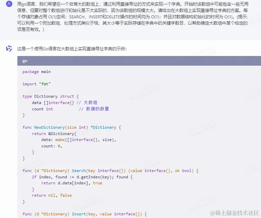
Task: Click the AI assistant logo icon beside the answer
Action: tap(9, 49)
